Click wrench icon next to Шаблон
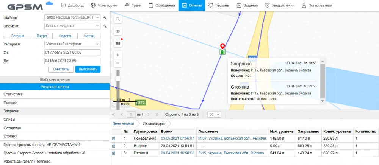 105,18
